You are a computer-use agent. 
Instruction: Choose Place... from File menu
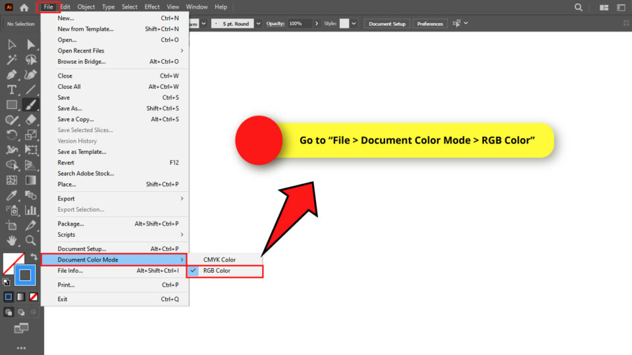[x=115, y=184]
